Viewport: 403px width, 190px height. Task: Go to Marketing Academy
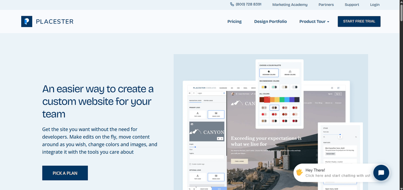click(x=290, y=5)
